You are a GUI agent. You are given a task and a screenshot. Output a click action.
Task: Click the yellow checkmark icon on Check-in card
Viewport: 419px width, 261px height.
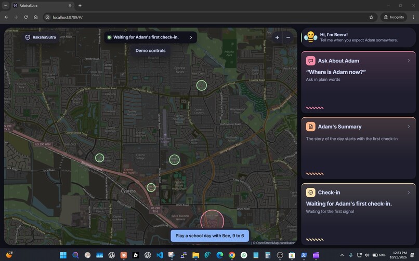point(310,193)
